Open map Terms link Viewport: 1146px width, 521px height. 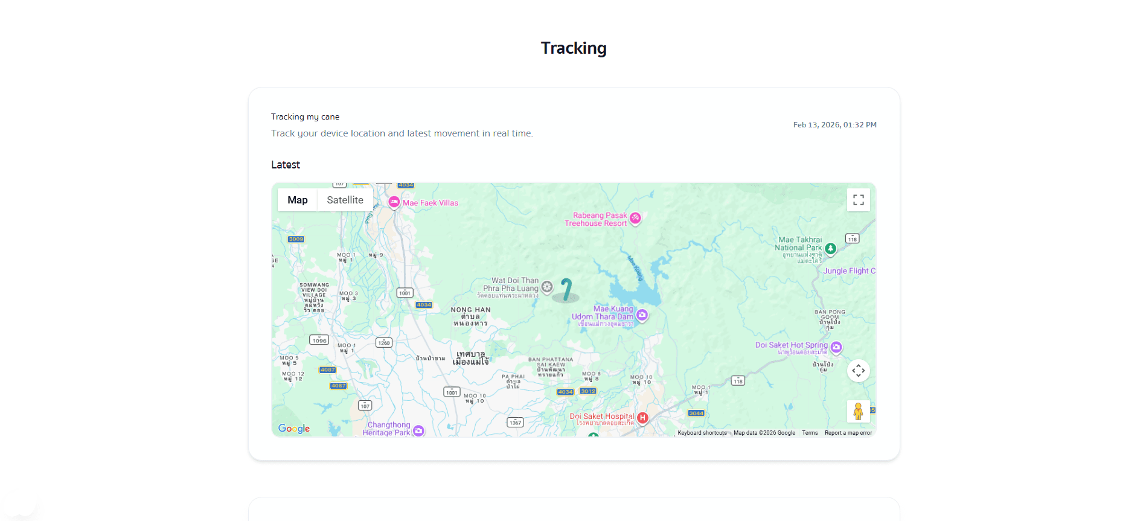click(x=810, y=433)
